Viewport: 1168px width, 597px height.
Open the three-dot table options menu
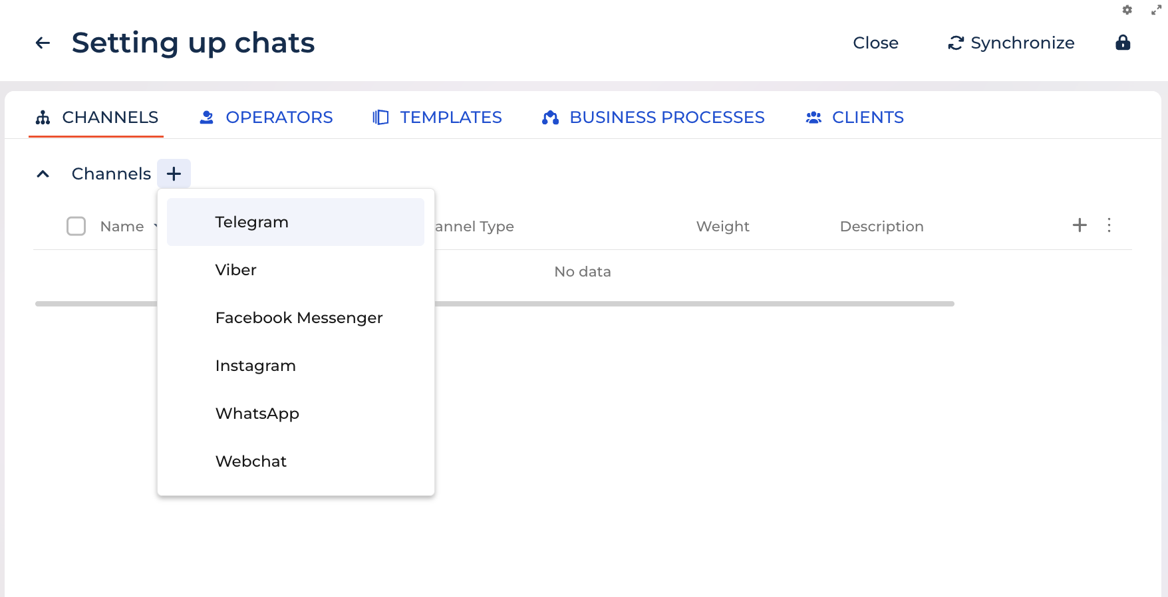[x=1109, y=225]
